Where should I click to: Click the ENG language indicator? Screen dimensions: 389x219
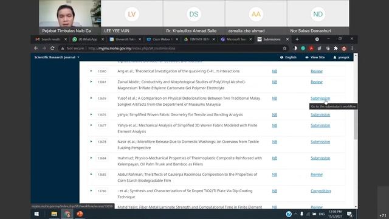(322, 214)
